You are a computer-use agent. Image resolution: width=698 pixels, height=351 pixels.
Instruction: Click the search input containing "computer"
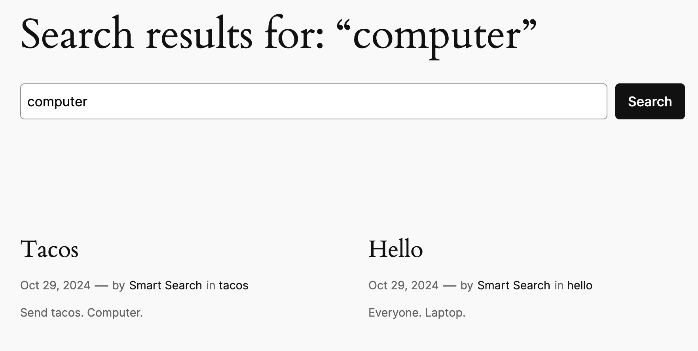[313, 101]
